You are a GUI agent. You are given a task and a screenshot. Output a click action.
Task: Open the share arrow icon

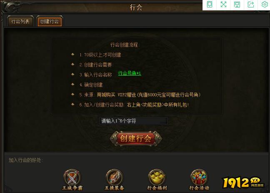tap(251, 4)
